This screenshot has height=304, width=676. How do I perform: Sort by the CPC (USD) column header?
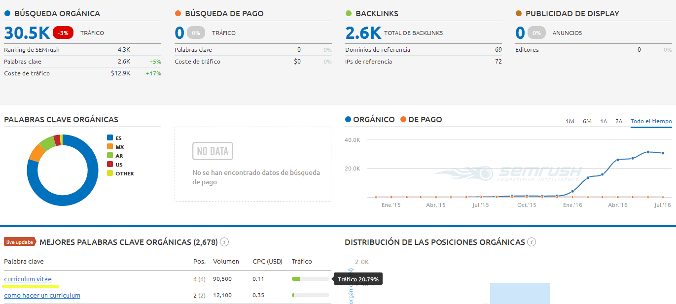(267, 262)
